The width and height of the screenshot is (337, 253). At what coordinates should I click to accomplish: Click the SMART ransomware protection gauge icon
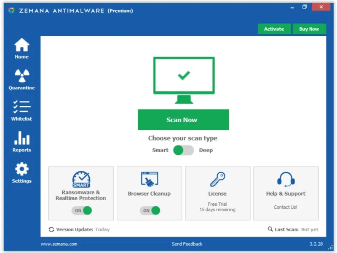point(81,179)
